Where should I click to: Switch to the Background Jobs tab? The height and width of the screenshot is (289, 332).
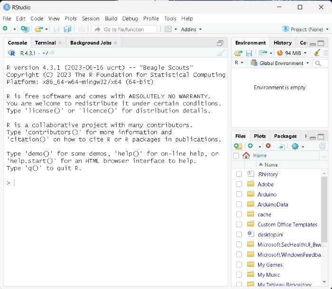point(91,43)
